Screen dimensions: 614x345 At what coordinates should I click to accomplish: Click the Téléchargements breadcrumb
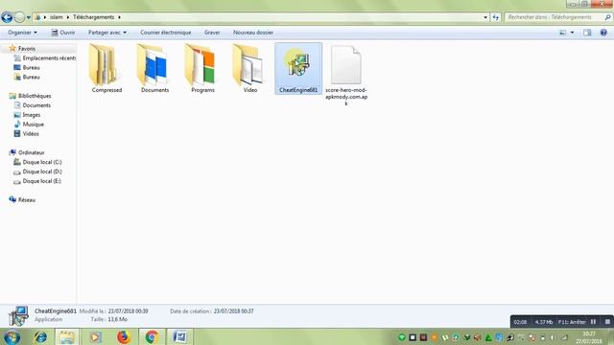(x=94, y=17)
